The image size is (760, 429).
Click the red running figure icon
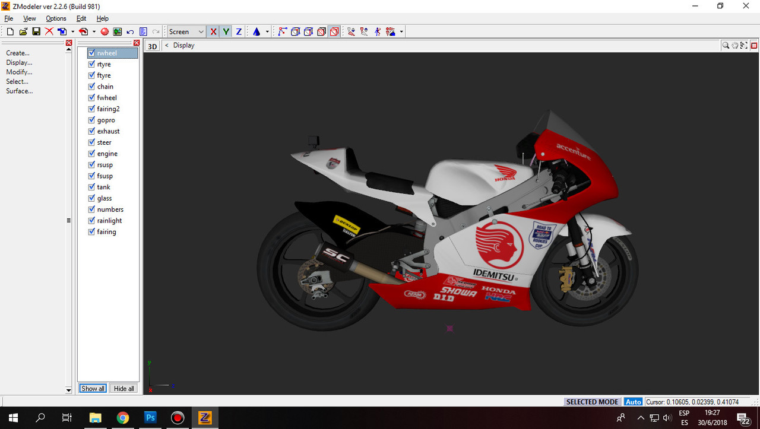tap(377, 31)
